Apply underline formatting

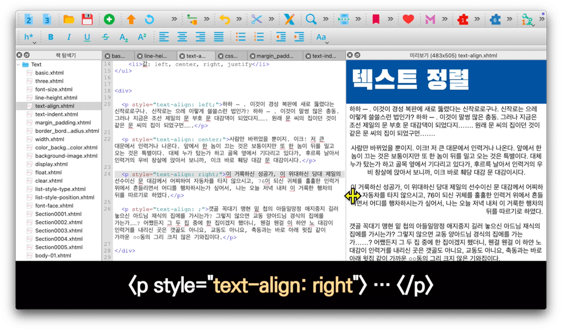(x=87, y=37)
